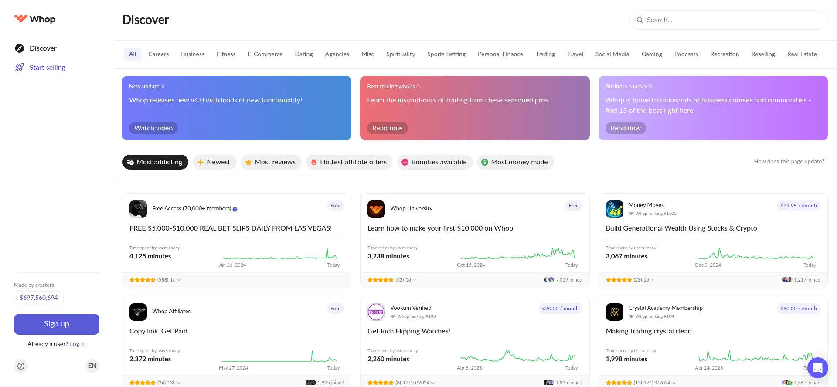The image size is (837, 387).
Task: Select the Gaming category tab
Action: pyautogui.click(x=651, y=54)
